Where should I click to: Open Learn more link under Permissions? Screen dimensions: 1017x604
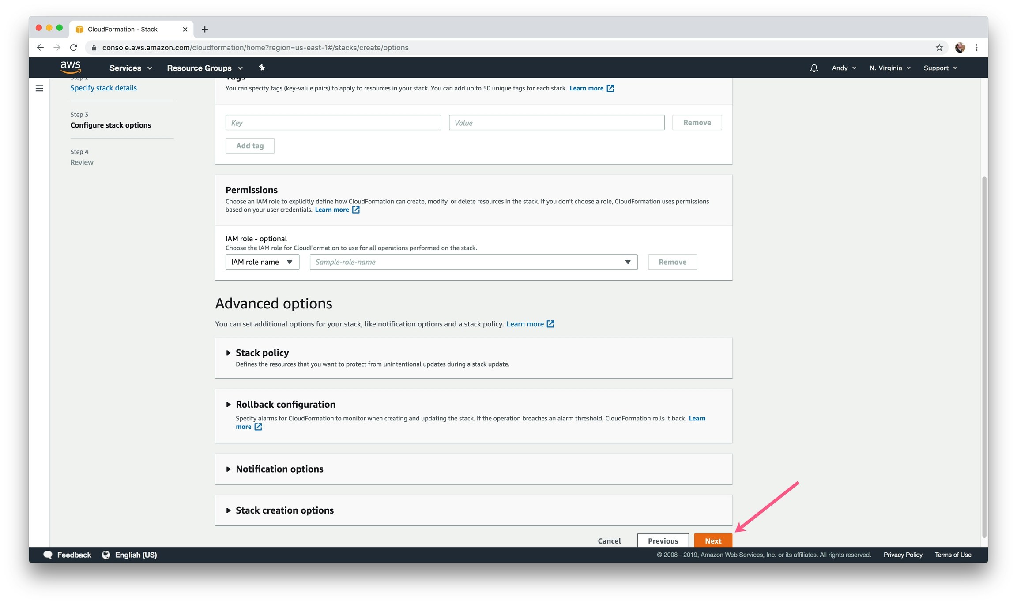pos(331,210)
